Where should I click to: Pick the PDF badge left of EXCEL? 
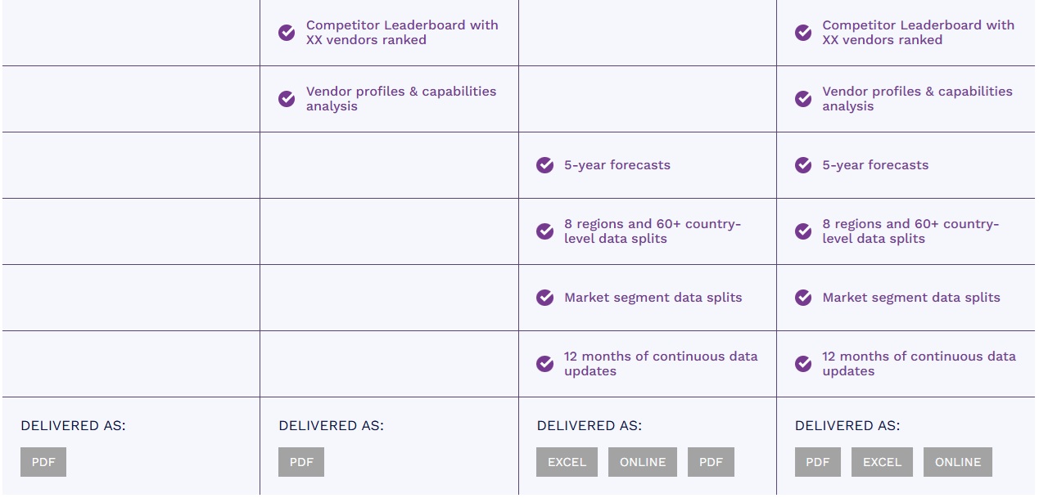(x=818, y=462)
